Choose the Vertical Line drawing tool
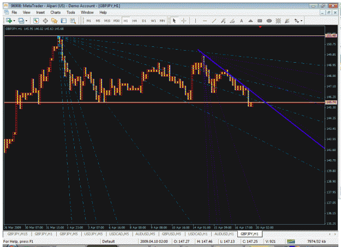Viewport: 341px width, 247px height. (195, 21)
